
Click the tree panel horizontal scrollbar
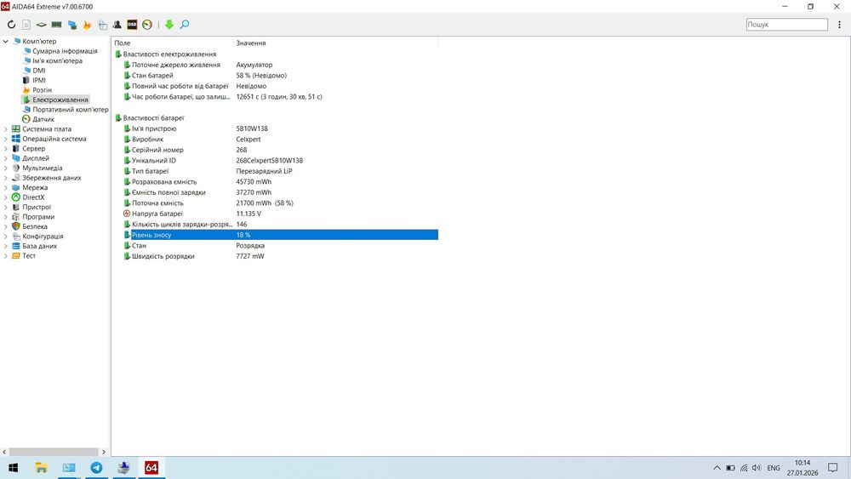point(53,451)
